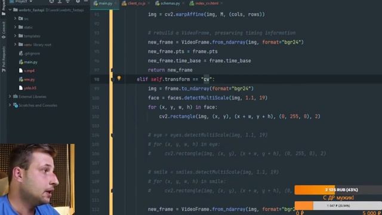Click the warpAffine method name

(x=190, y=14)
